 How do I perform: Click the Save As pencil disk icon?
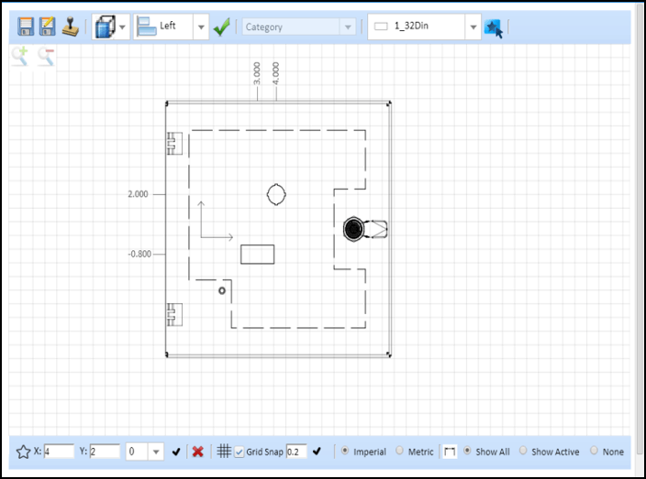[47, 27]
